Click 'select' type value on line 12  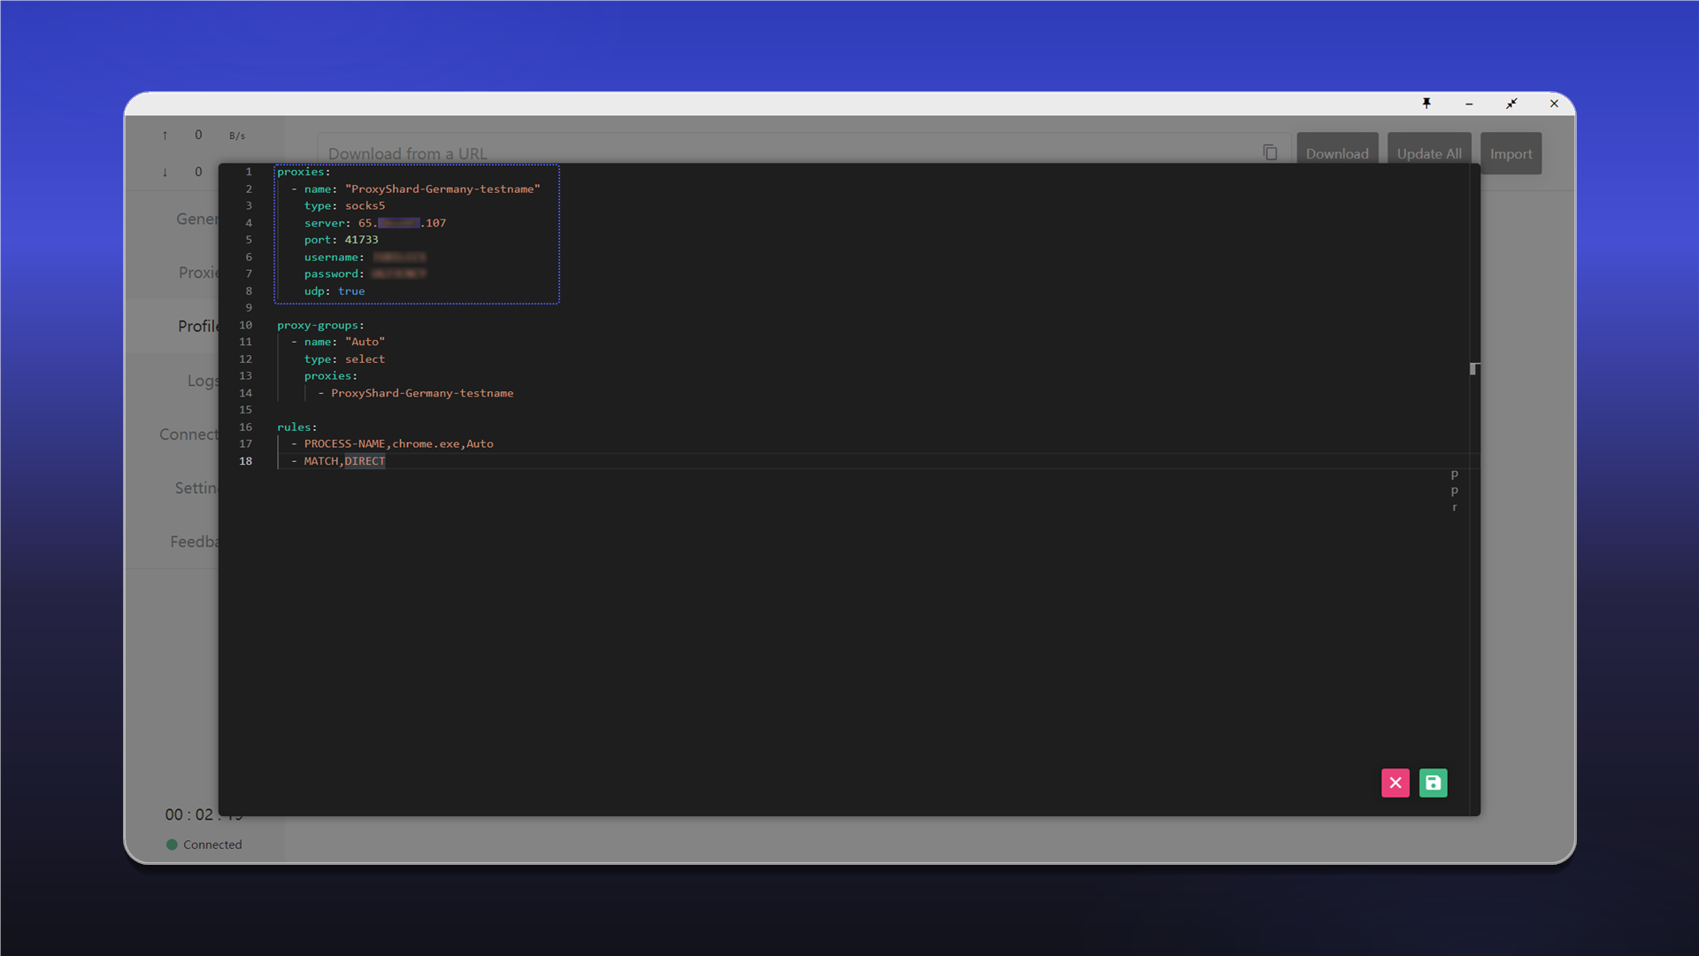tap(365, 358)
